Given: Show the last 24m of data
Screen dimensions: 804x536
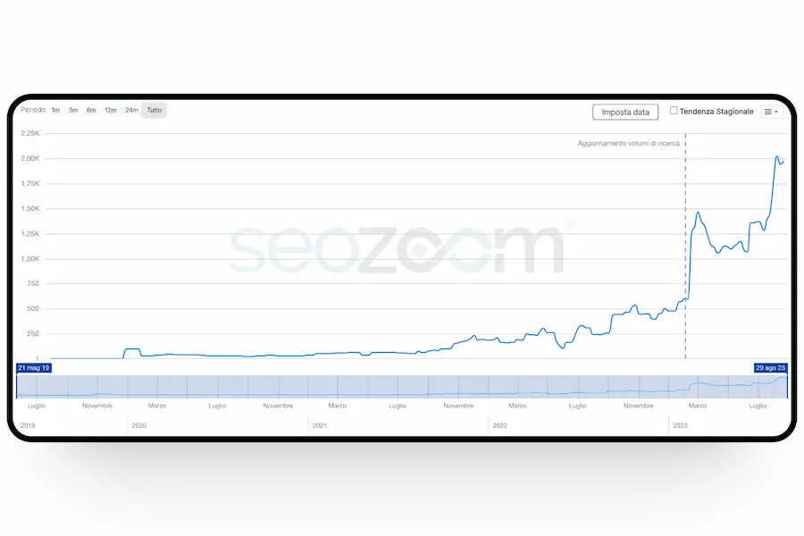Looking at the screenshot, I should (x=131, y=110).
